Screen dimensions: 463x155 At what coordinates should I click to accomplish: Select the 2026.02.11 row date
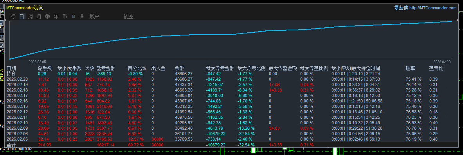click(18, 117)
